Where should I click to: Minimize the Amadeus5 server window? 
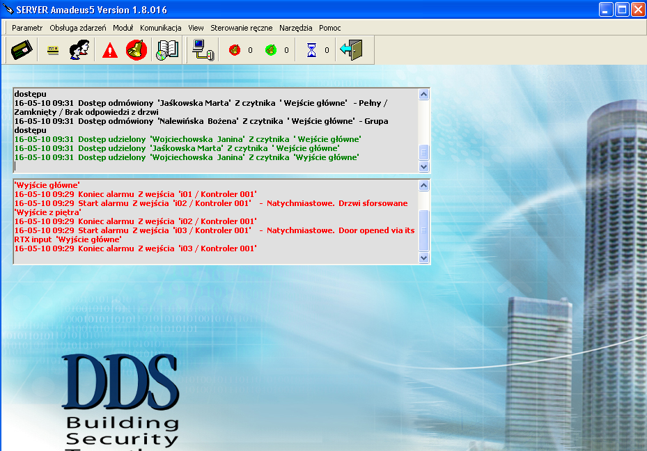[x=606, y=9]
